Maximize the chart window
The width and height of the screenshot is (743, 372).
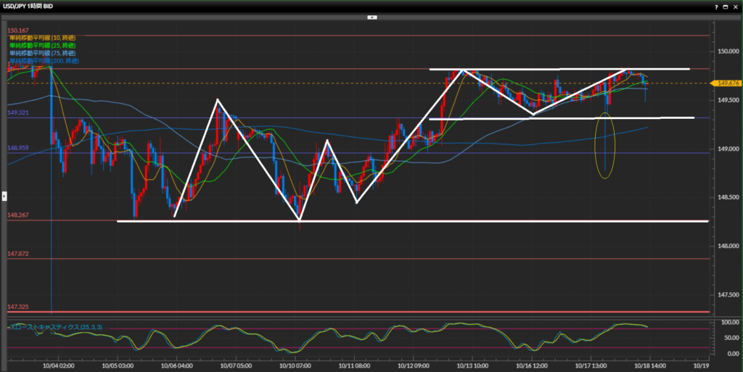(x=726, y=7)
